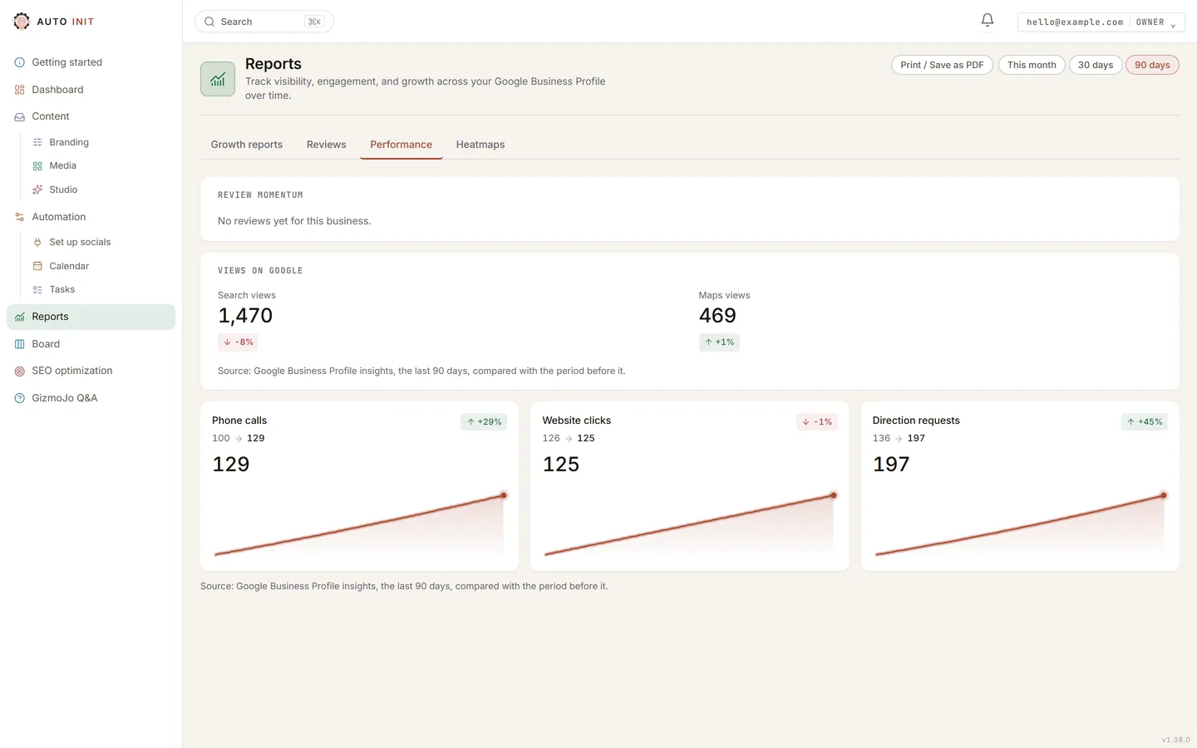Click the Direction requests +45% badge
The height and width of the screenshot is (748, 1197).
[1145, 422]
